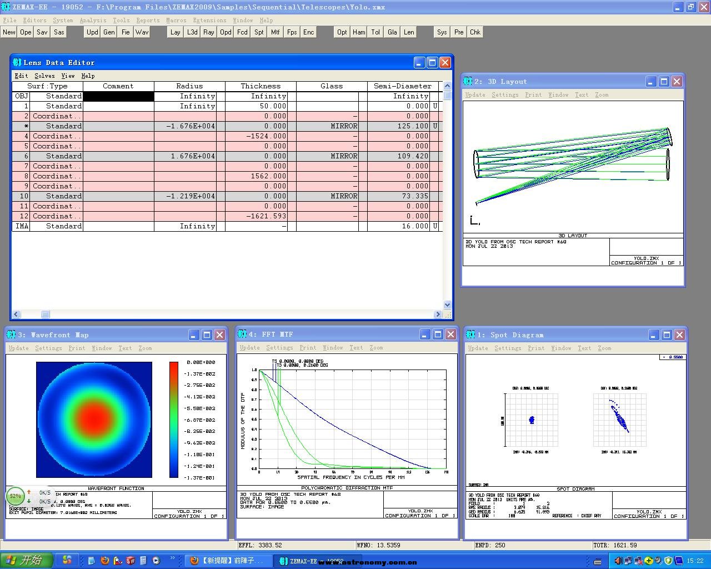Open the Solves menu in Lens Data Editor
711x569 pixels.
(x=44, y=76)
